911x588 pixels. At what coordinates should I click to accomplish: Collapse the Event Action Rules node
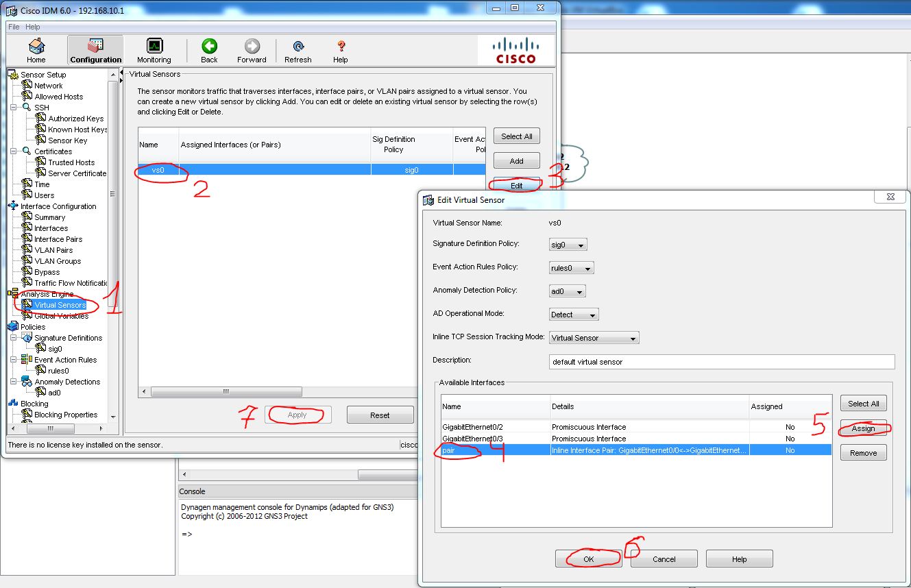pos(14,359)
